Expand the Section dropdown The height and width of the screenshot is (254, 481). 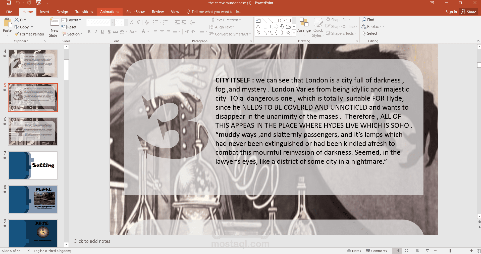click(x=72, y=34)
